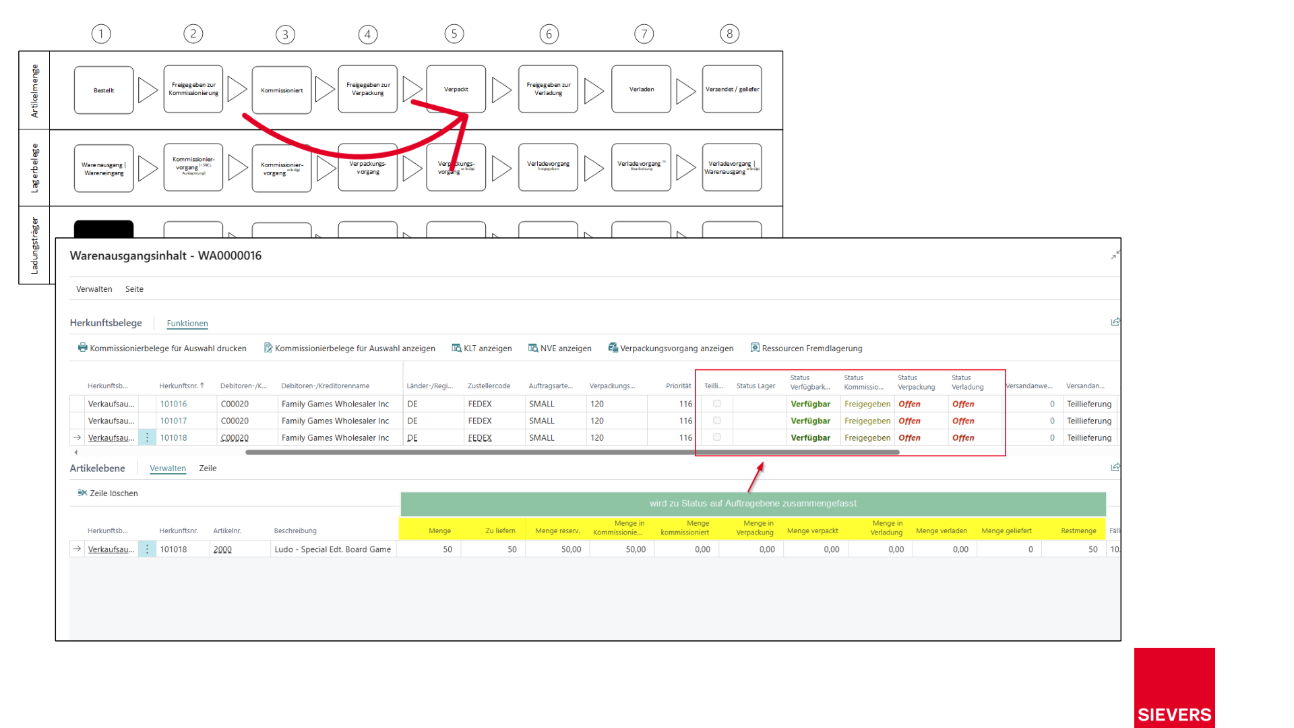Screen dimensions: 1294x728
Task: Click the row selector arrow in the Artikelebene table
Action: coord(78,549)
